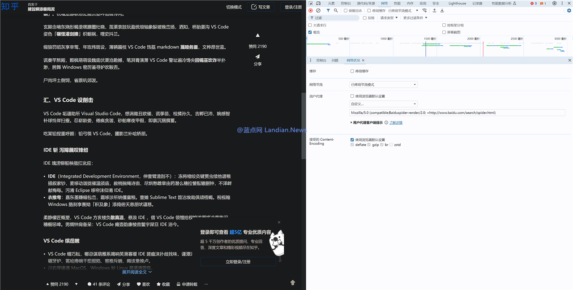Toggle the network filter funnel icon

pyautogui.click(x=328, y=10)
